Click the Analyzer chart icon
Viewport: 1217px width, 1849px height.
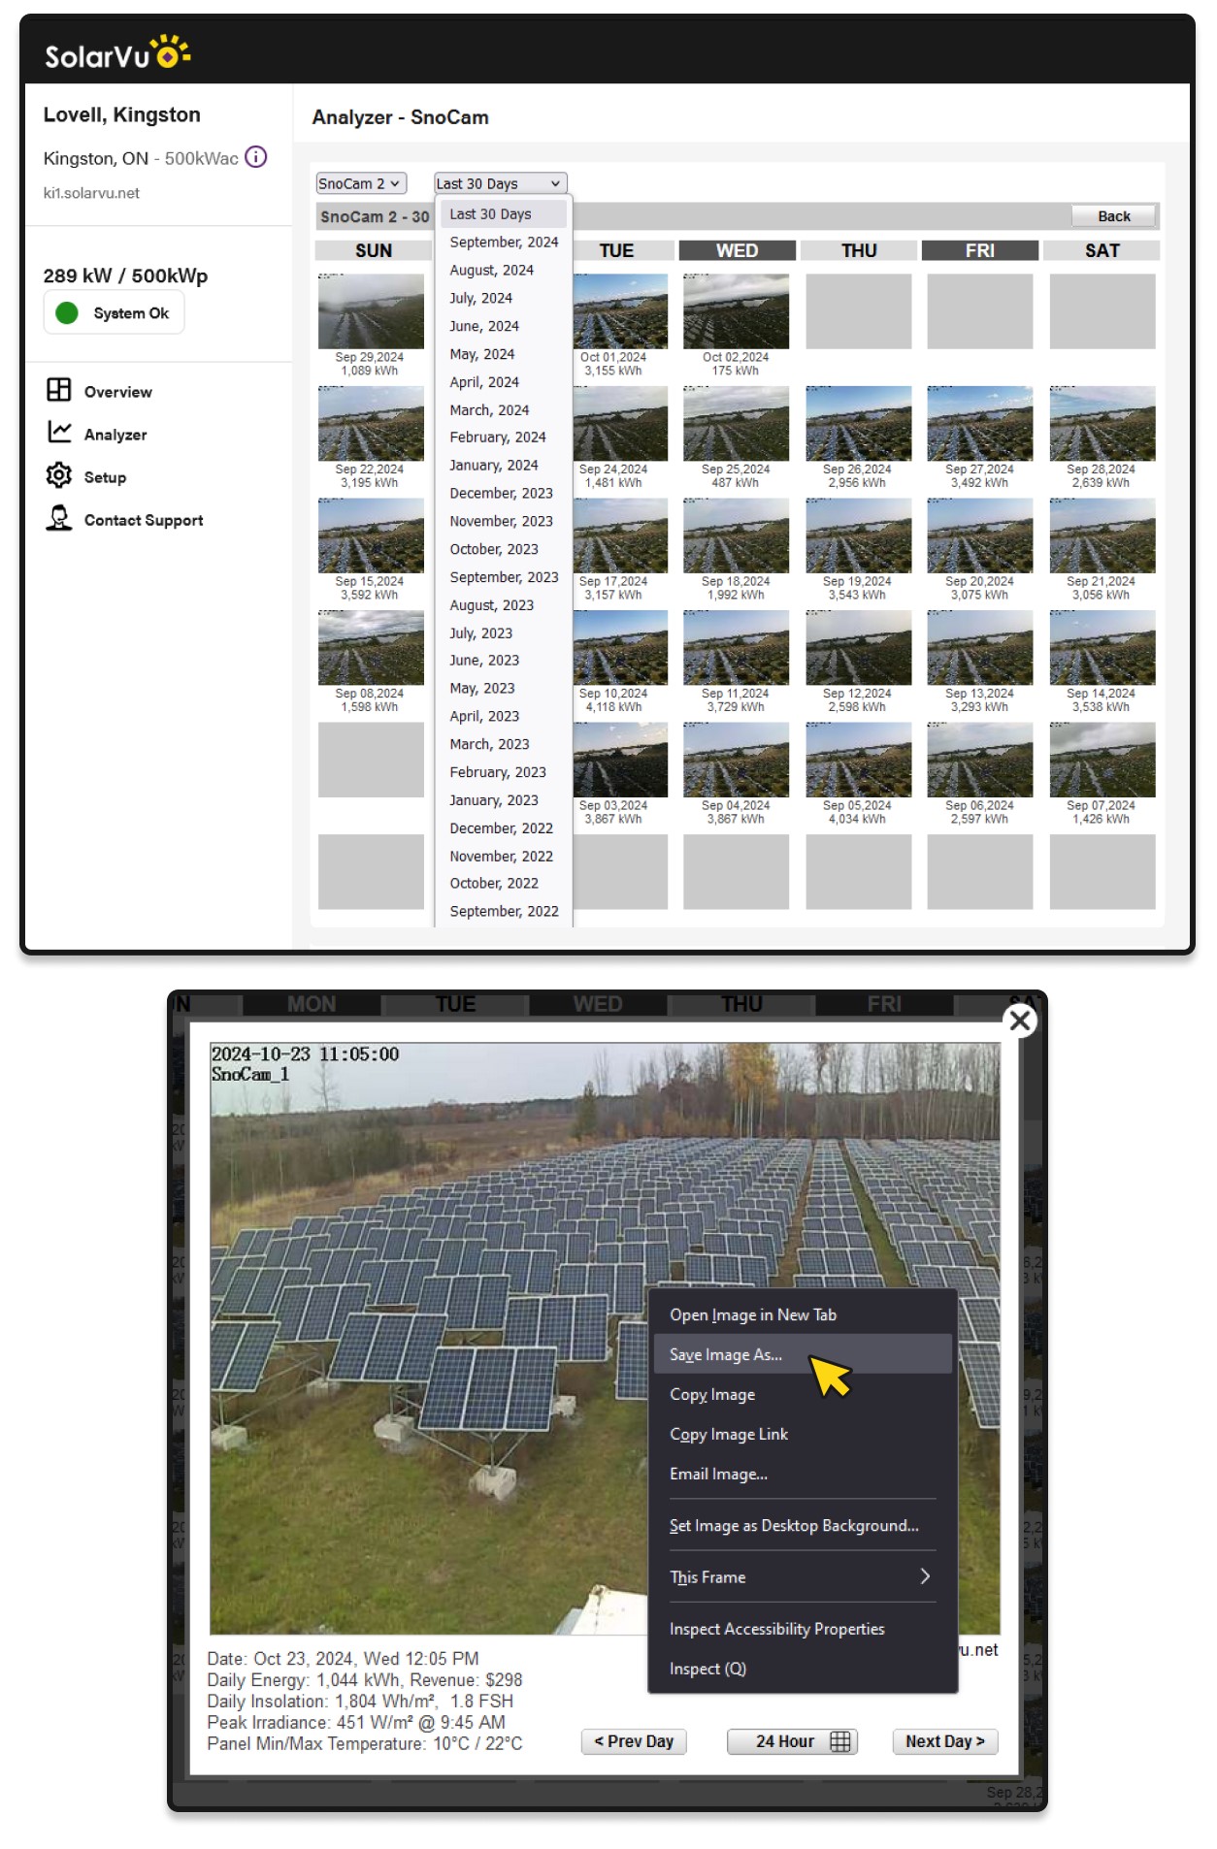[59, 433]
